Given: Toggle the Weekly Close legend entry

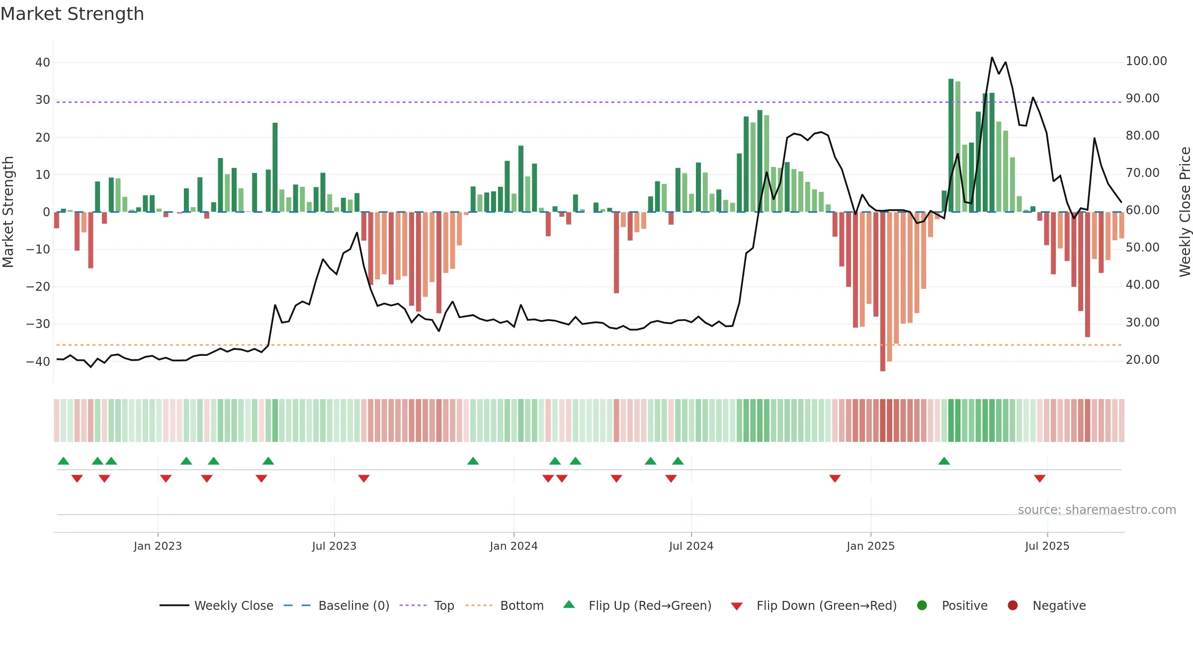Looking at the screenshot, I should pos(216,605).
